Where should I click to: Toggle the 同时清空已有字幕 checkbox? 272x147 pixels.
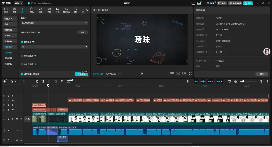click(22, 74)
